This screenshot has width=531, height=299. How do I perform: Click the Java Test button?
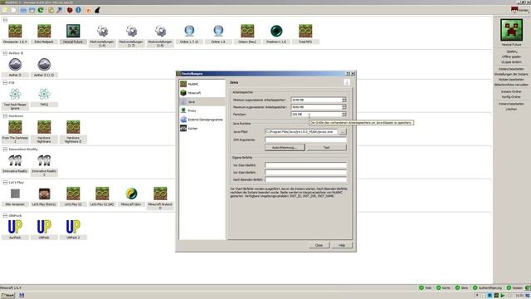coord(326,148)
